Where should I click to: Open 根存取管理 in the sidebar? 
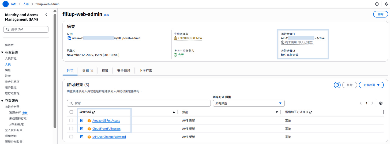[12, 93]
